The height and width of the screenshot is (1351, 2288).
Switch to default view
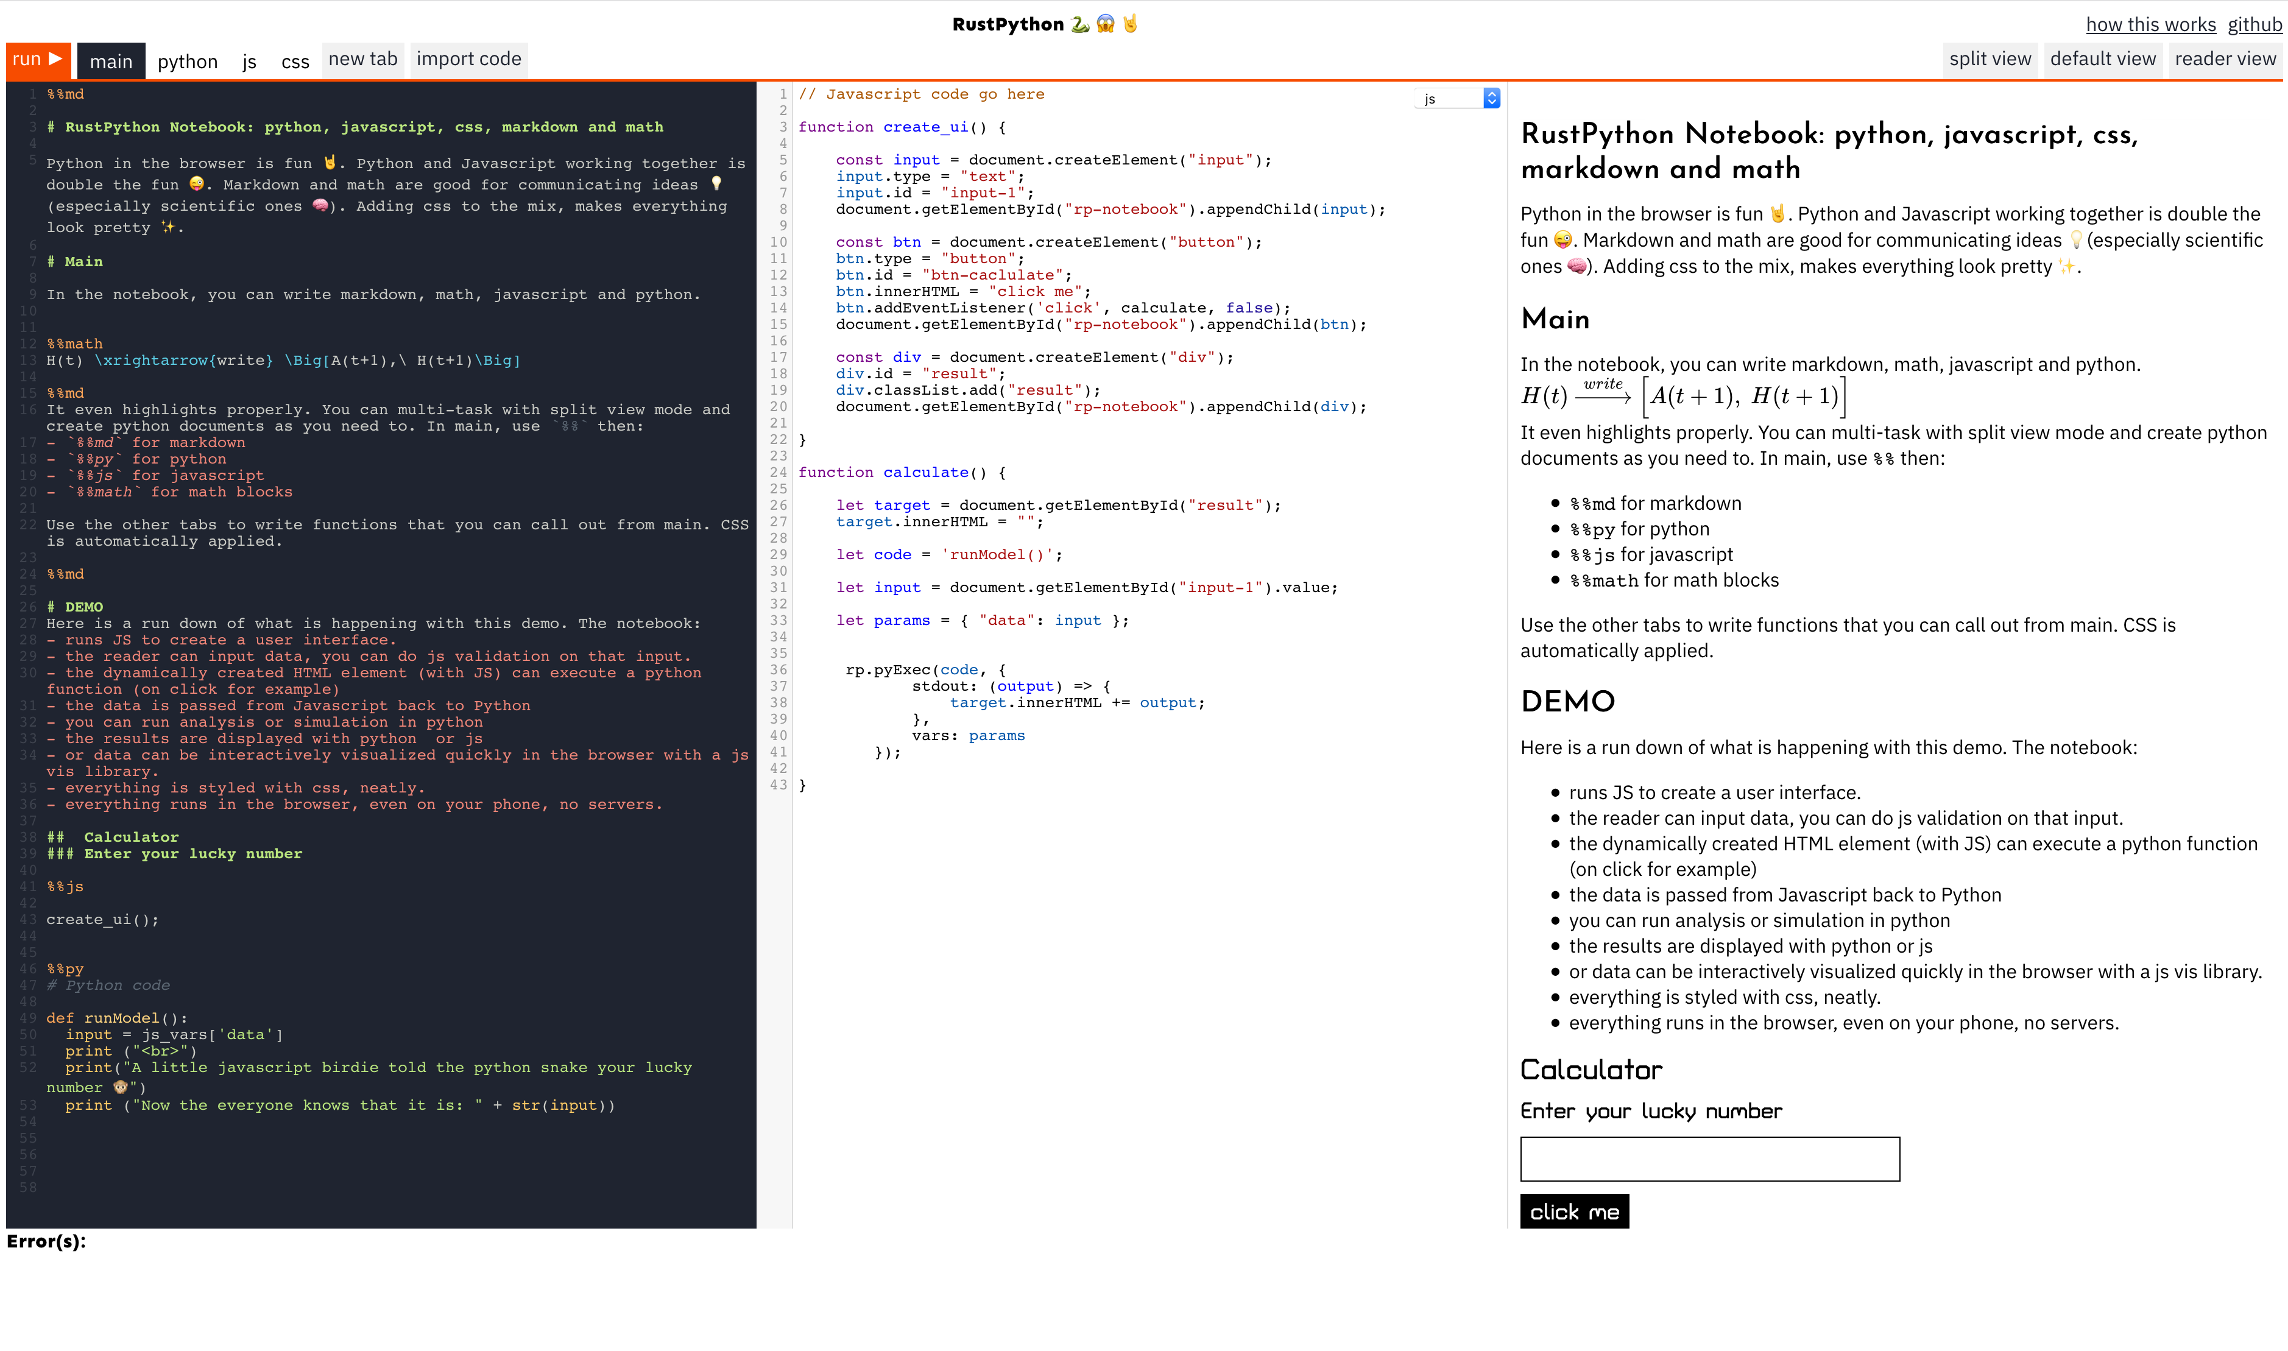point(2102,59)
